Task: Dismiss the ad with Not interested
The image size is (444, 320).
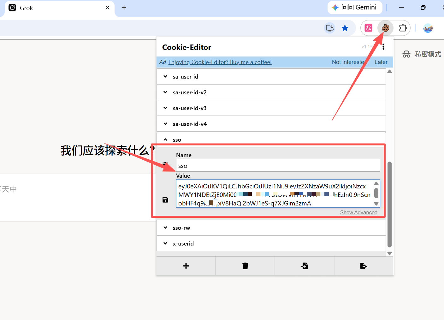Action: (349, 62)
